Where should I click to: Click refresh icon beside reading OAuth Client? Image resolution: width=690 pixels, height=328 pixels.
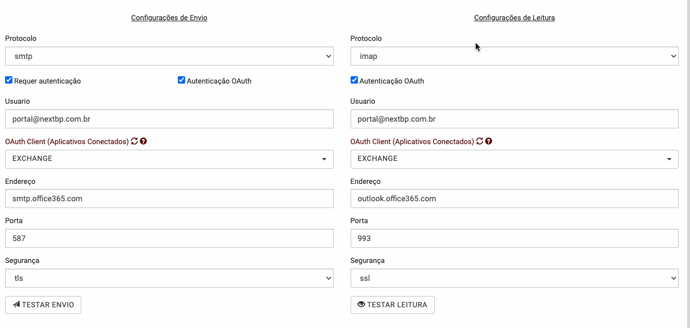pos(480,141)
